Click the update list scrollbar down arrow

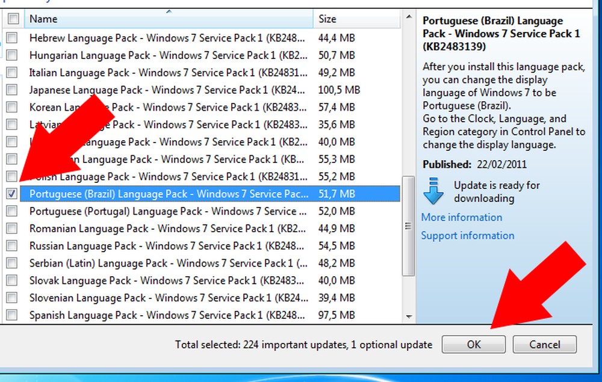[x=410, y=317]
